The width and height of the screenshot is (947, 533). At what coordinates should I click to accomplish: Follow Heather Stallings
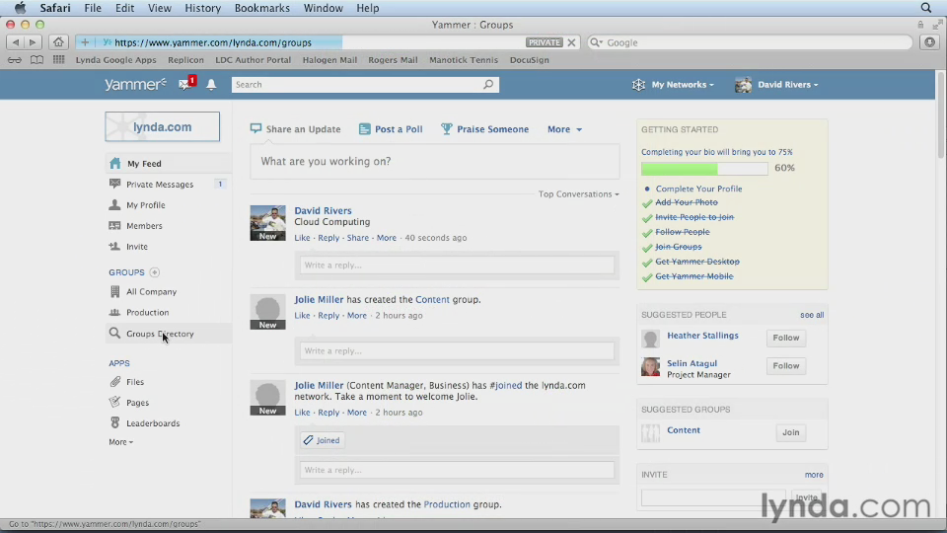point(786,338)
